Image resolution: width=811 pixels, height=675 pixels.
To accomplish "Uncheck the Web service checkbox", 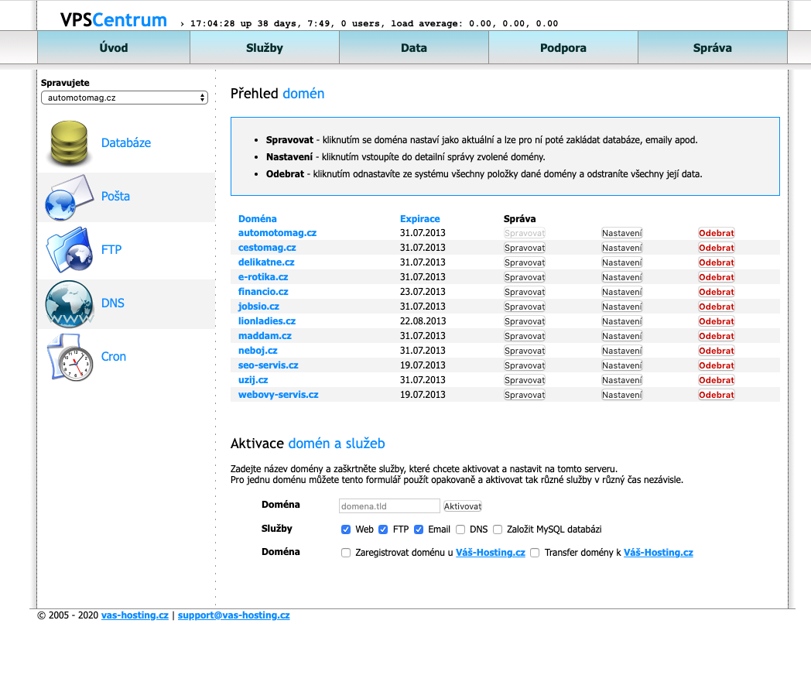I will (346, 529).
